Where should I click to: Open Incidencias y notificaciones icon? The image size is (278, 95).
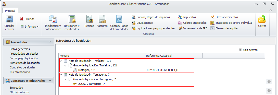pyautogui.click(x=53, y=19)
